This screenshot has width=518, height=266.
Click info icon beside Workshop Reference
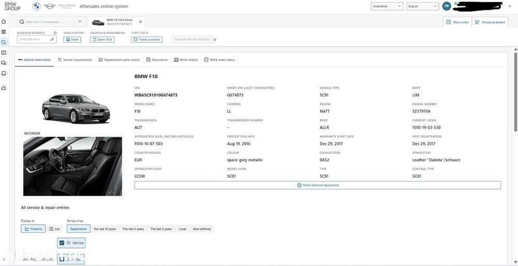point(55,33)
